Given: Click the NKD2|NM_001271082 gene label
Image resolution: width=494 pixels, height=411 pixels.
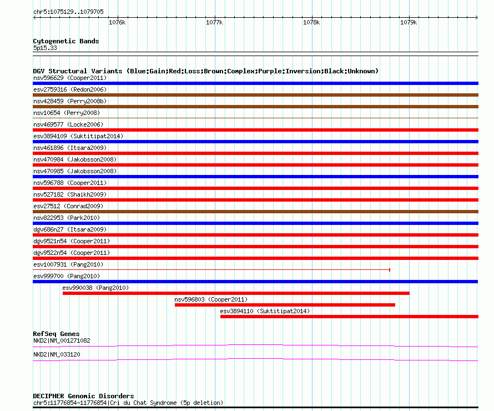Looking at the screenshot, I should [62, 340].
